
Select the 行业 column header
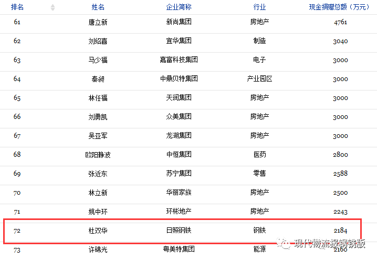(x=259, y=7)
